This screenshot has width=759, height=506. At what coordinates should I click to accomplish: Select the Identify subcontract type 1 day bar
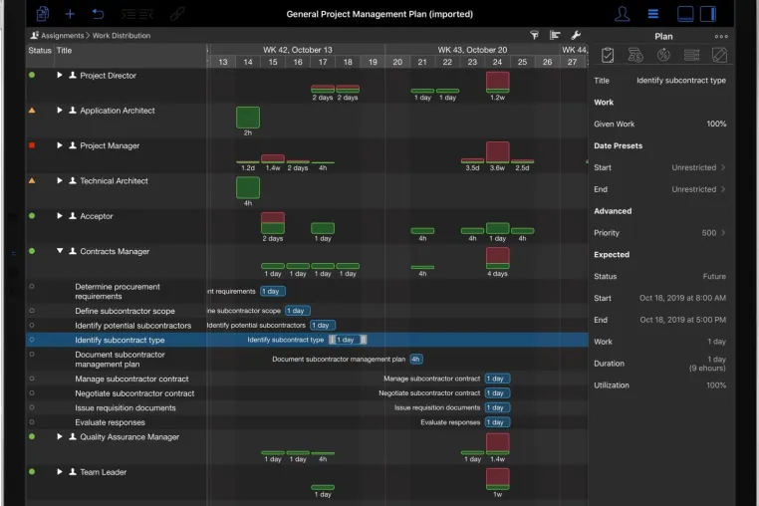tap(348, 340)
